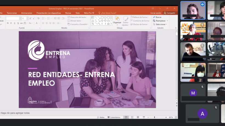225x126 pixels.
Task: Click the ¿Qué desea hacer? search box
Action: [x=107, y=13]
